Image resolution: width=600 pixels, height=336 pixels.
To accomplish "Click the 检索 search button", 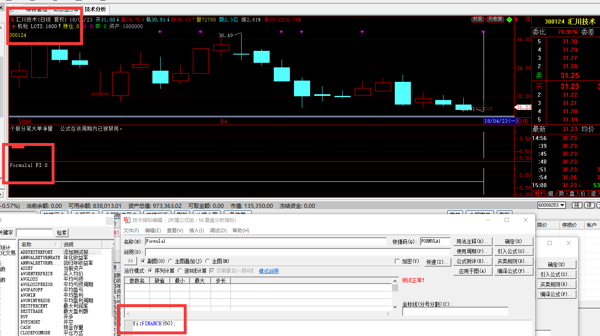I will point(62,233).
